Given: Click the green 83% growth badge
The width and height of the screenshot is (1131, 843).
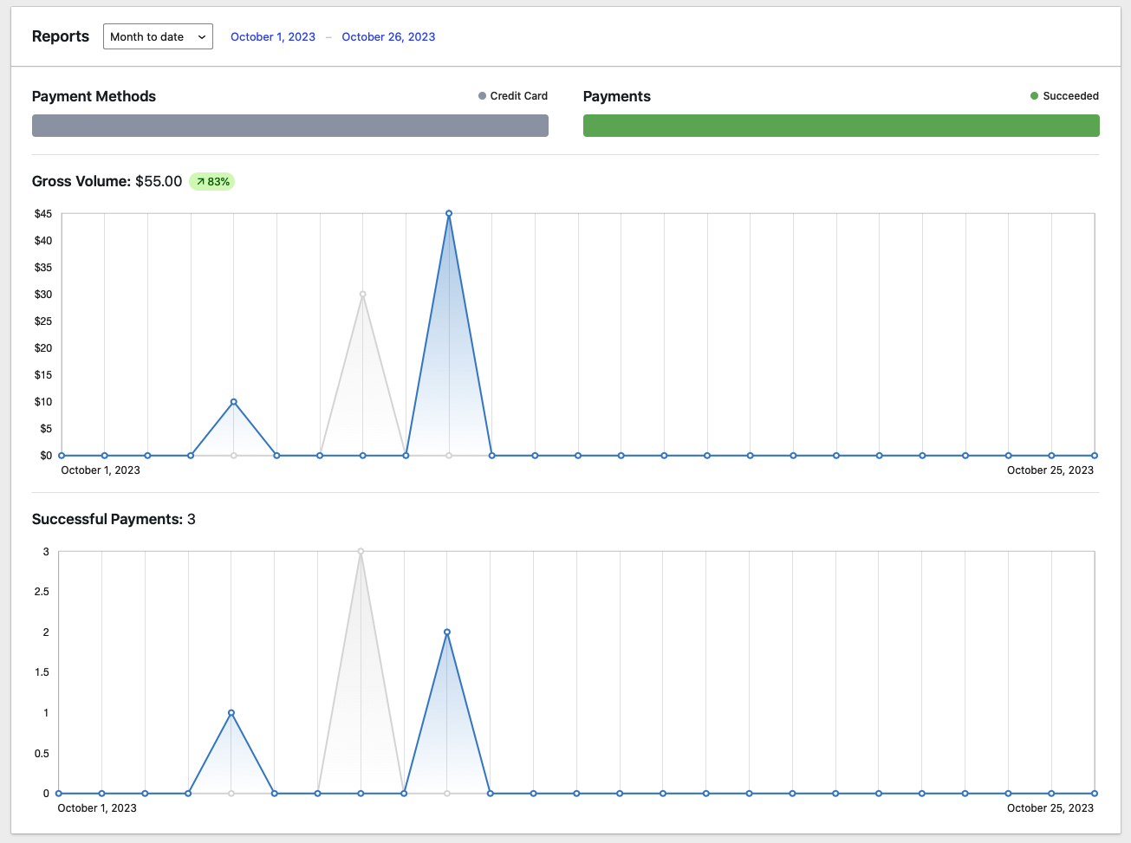Looking at the screenshot, I should (212, 181).
